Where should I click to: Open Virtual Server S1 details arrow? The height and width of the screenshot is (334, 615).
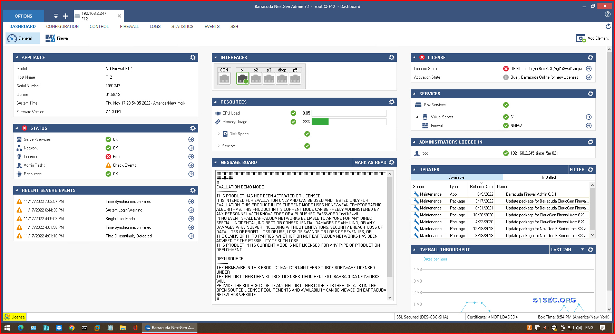coord(589,117)
